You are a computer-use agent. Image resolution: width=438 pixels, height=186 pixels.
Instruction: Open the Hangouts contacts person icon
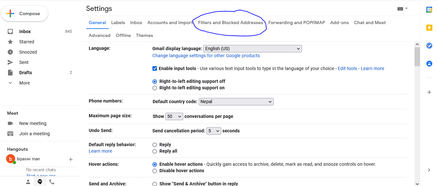point(28,182)
